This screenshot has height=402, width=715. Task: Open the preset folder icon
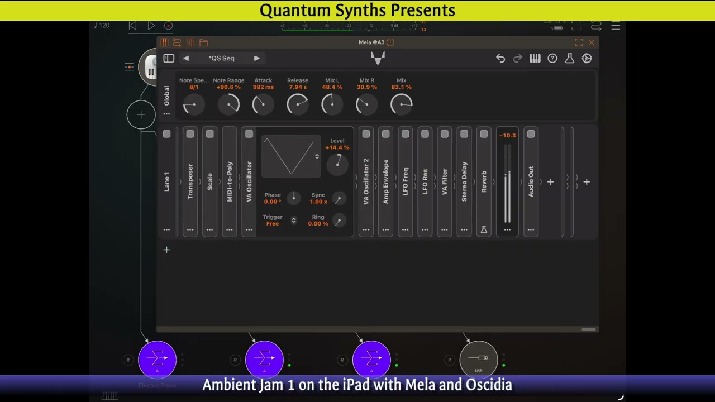pyautogui.click(x=203, y=42)
